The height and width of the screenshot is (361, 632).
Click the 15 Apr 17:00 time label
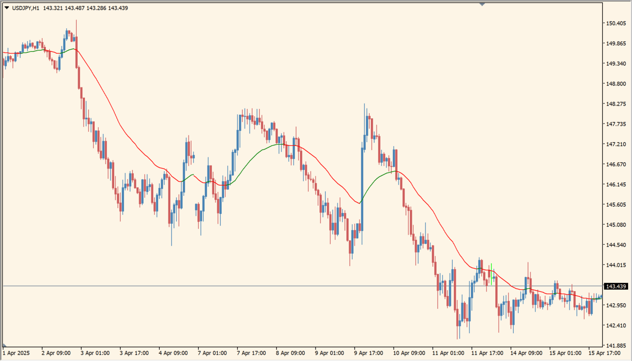click(x=603, y=353)
